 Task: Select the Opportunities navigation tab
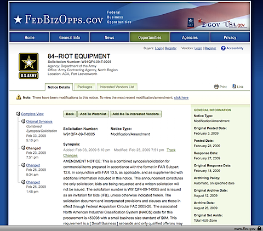pos(150,37)
